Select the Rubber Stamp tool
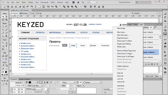 tap(6, 36)
